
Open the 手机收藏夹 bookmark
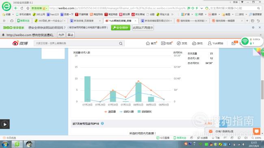pos(24,15)
